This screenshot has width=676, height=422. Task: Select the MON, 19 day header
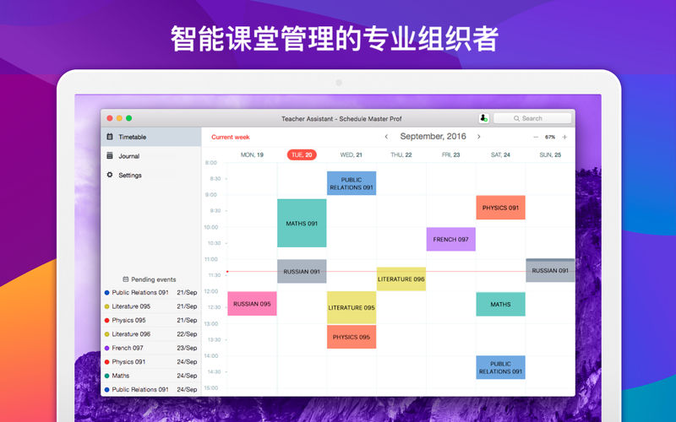tap(252, 154)
